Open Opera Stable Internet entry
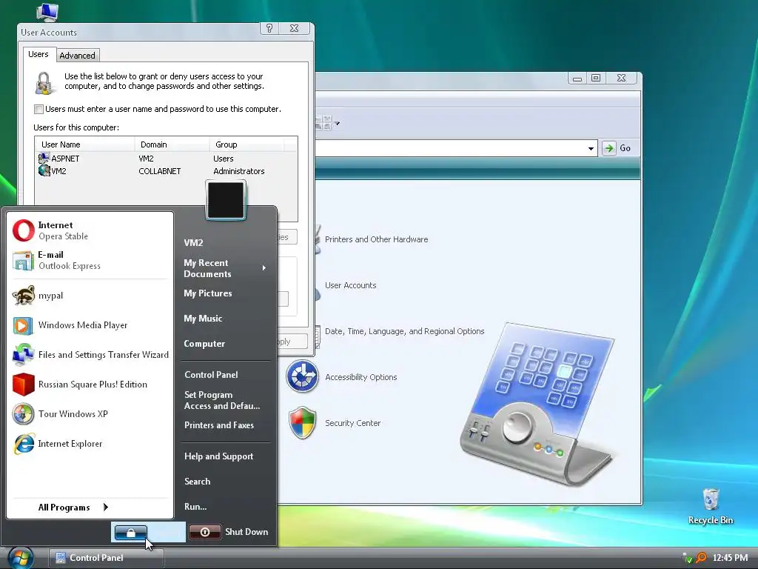The width and height of the screenshot is (758, 569). [90, 230]
